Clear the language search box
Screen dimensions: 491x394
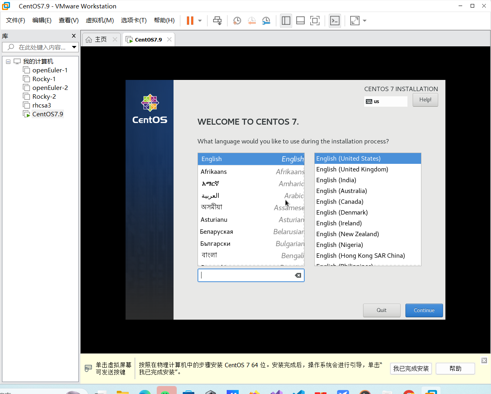coord(298,275)
